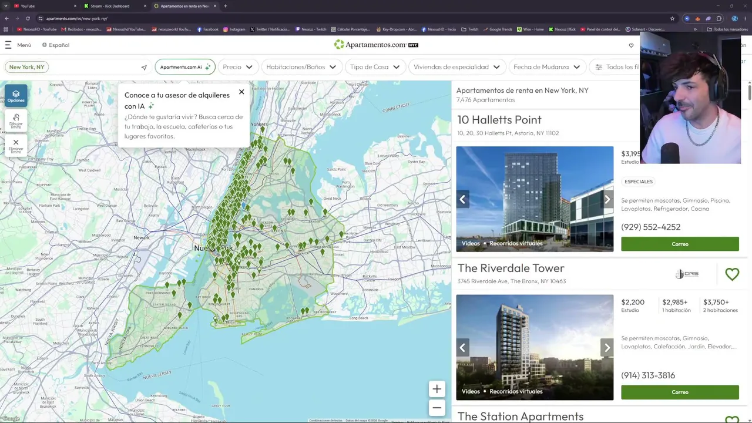The height and width of the screenshot is (423, 752).
Task: Call (929) 552-4252 phone link
Action: (x=651, y=227)
